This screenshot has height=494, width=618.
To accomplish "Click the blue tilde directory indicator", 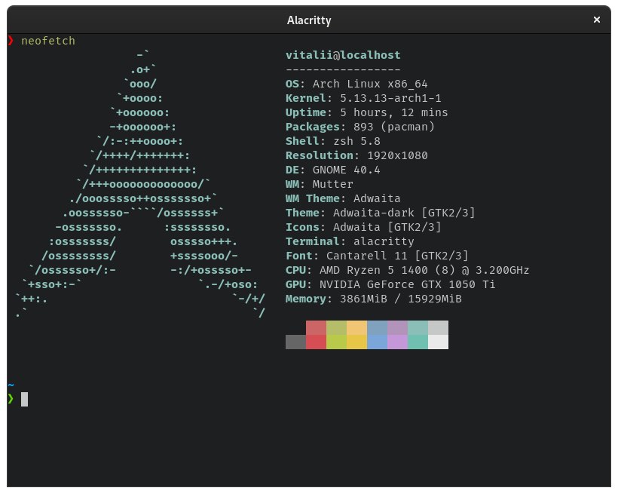I will tap(11, 385).
